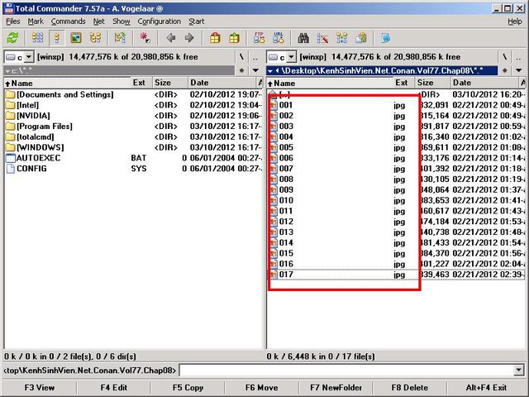Switch to thumbnail view via toolbar icon

pyautogui.click(x=76, y=38)
